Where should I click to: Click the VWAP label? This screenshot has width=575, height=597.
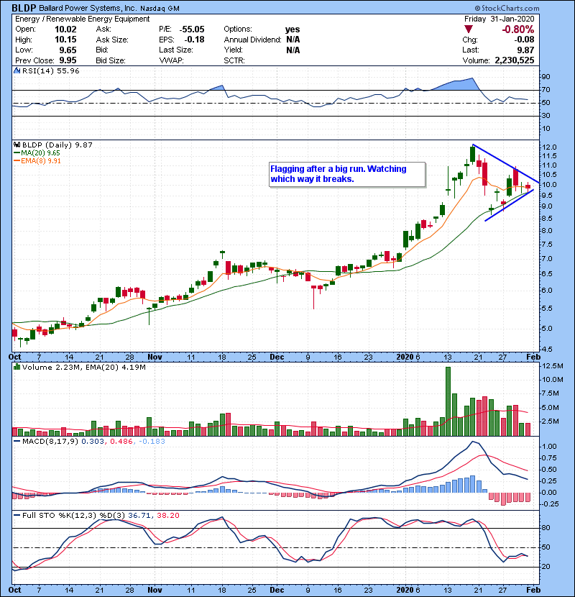click(x=171, y=60)
